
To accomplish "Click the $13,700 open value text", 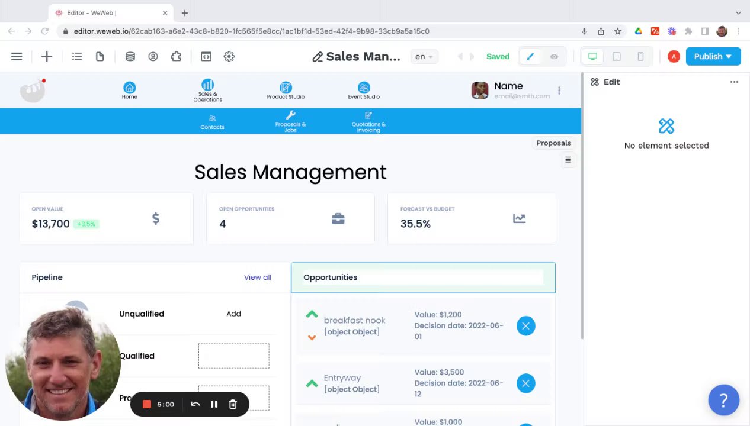I will tap(51, 224).
